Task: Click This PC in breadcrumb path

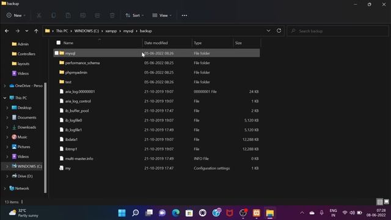Action: pyautogui.click(x=62, y=31)
